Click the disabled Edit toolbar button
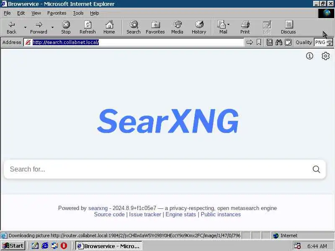The image size is (335, 251). (x=267, y=27)
